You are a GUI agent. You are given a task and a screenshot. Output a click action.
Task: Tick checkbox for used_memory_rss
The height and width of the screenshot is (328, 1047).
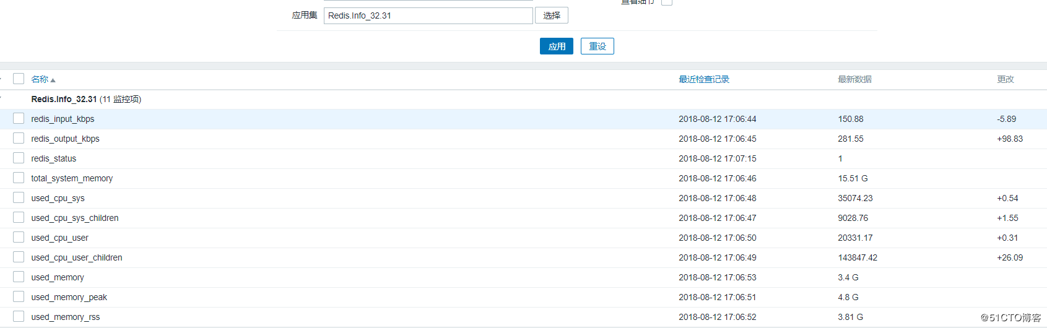(19, 316)
